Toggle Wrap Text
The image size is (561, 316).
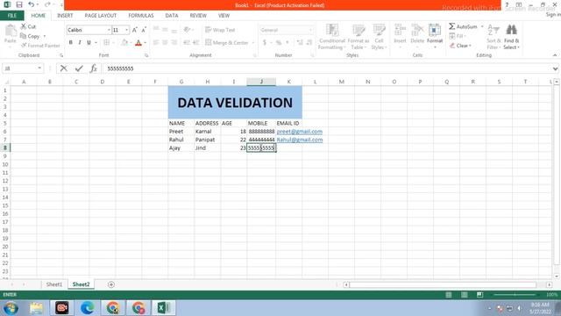220,30
